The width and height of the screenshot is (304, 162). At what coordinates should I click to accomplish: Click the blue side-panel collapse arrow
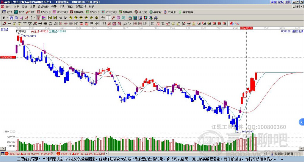pos(302,122)
